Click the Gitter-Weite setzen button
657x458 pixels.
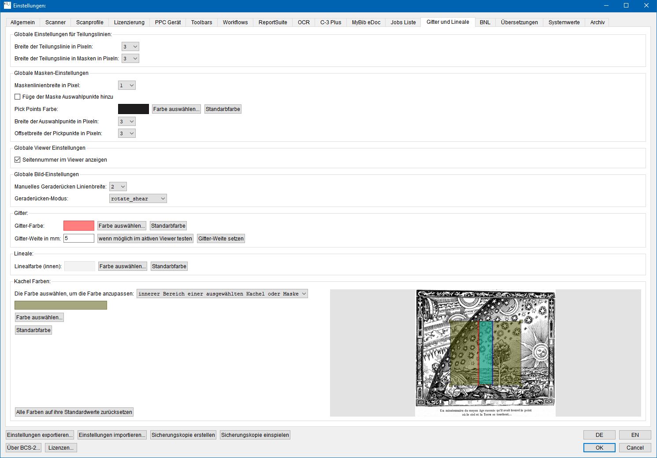coord(221,239)
